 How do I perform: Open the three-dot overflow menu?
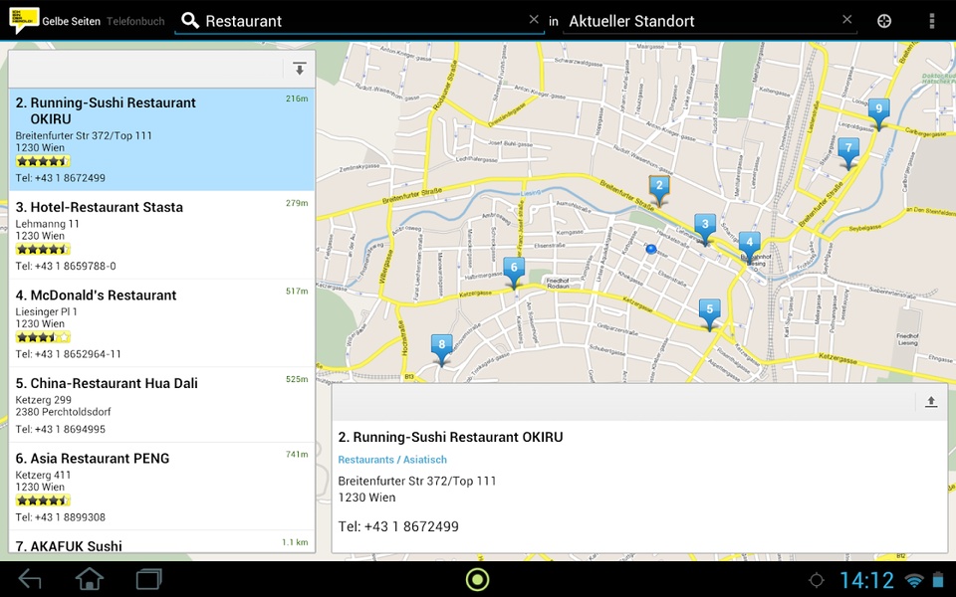[932, 21]
